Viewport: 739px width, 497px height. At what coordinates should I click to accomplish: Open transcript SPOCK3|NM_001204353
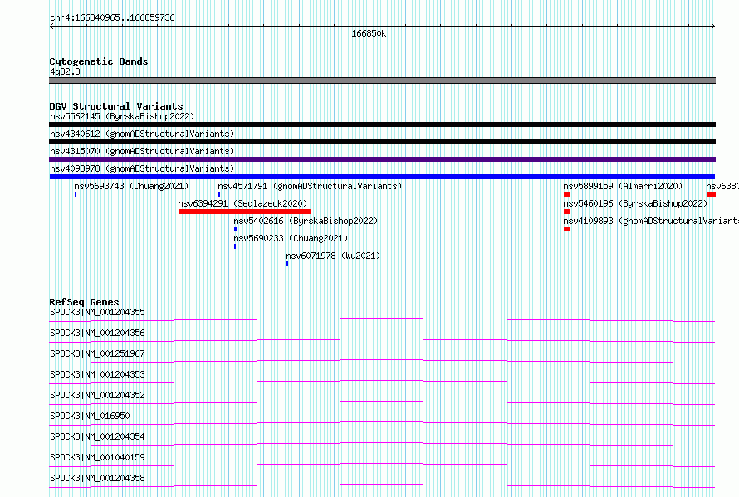click(97, 374)
